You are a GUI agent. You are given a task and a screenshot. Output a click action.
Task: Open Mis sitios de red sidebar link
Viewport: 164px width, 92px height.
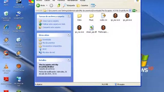click(x=48, y=52)
